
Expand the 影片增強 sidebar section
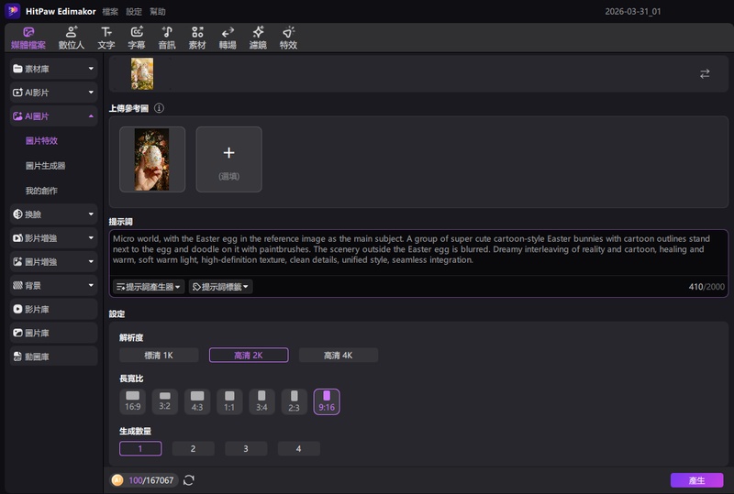(53, 238)
